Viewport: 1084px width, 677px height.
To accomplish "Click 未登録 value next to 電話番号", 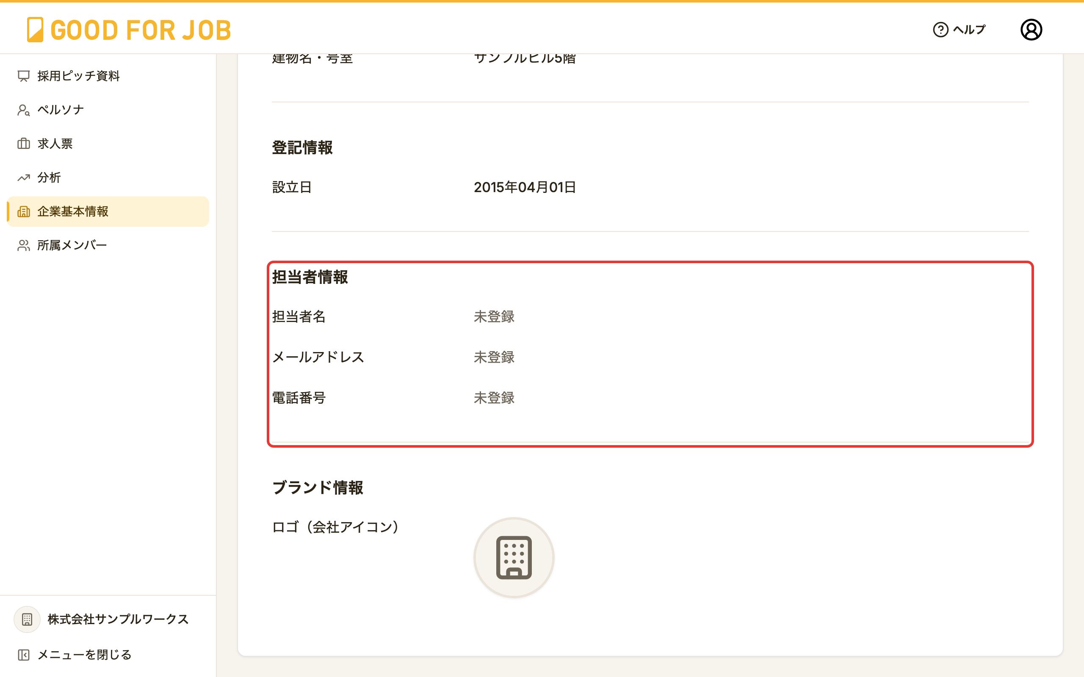I will [494, 398].
